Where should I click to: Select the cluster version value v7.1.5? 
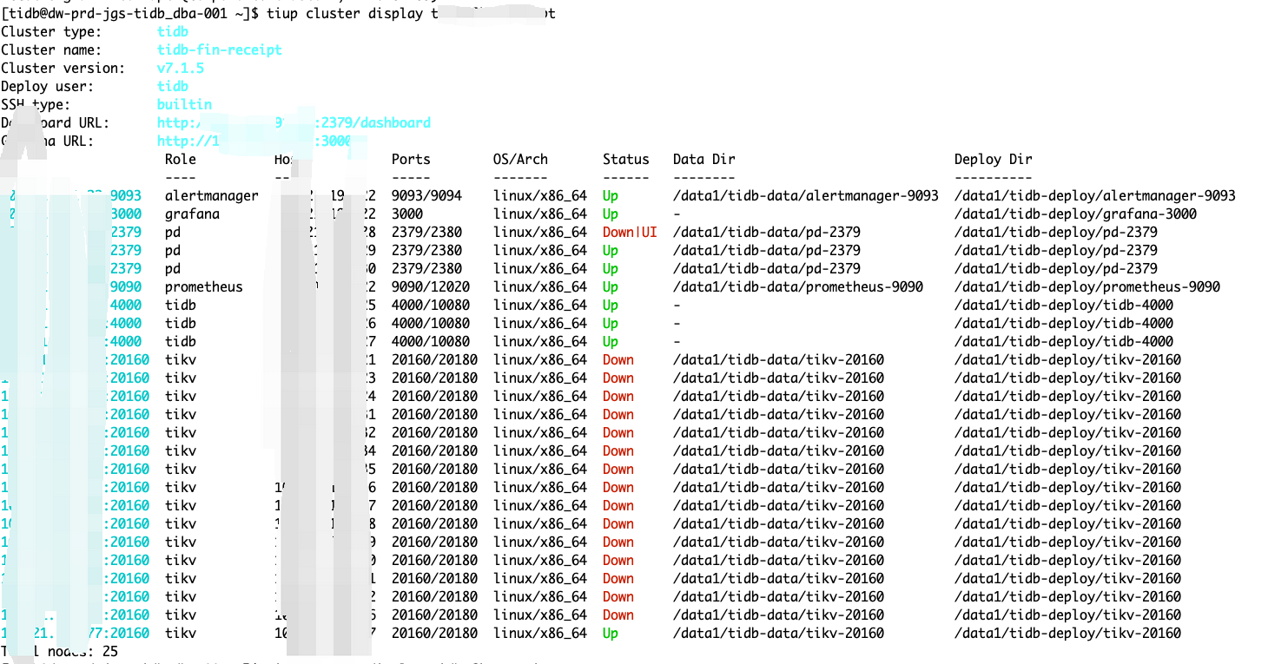181,69
